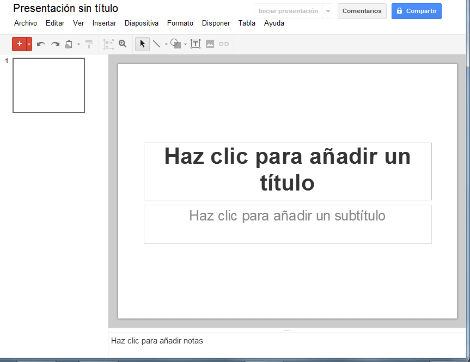The image size is (470, 362).
Task: Select the paint format roller tool
Action: pos(89,44)
